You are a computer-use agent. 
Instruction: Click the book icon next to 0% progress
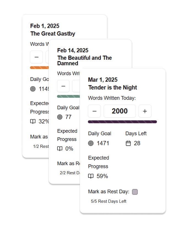60,149
